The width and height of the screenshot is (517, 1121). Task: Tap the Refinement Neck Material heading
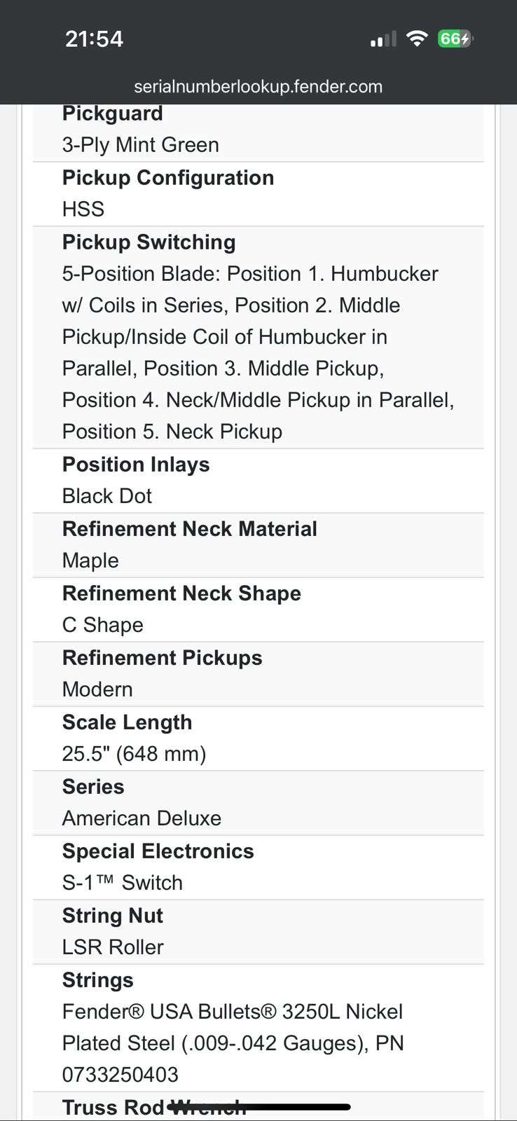(x=189, y=529)
